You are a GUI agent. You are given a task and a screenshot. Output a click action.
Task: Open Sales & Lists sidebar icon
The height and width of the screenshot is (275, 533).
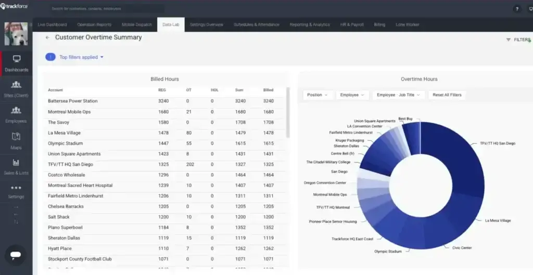[16, 166]
